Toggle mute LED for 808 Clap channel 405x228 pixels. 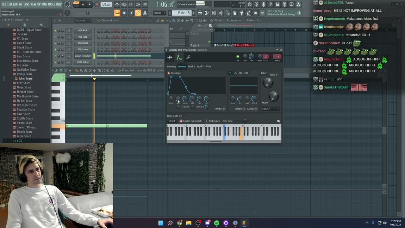coord(55,37)
